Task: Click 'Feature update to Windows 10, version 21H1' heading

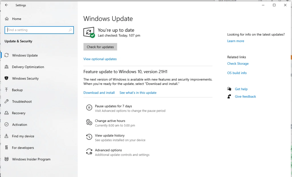Action: pos(125,72)
